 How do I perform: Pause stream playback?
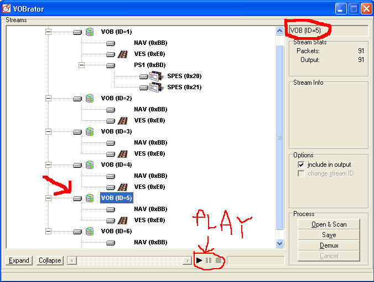click(x=209, y=260)
